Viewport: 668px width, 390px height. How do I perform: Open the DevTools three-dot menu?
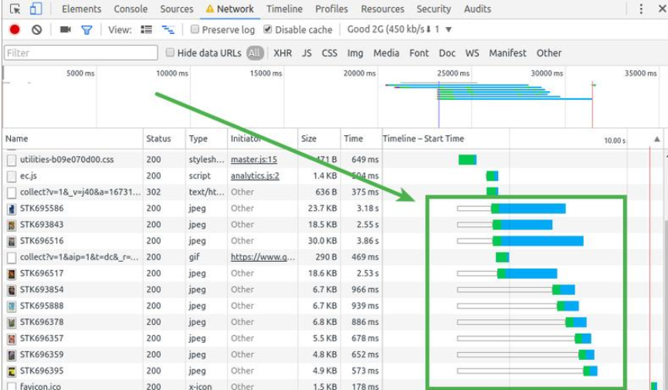click(641, 8)
